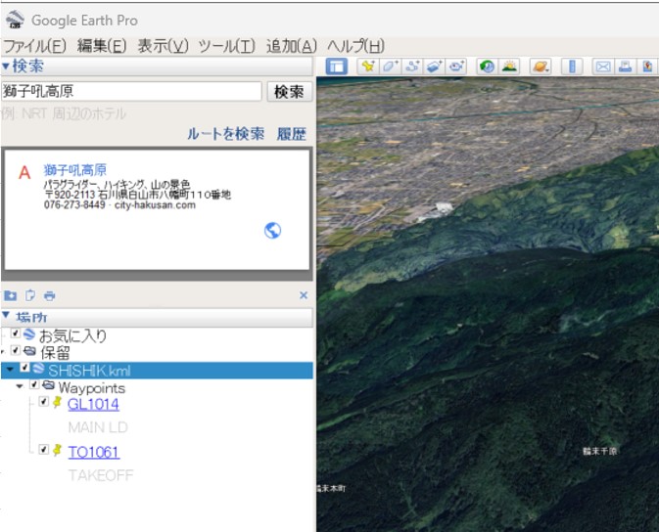
Task: Click the Add Image Overlay icon
Action: click(x=434, y=67)
